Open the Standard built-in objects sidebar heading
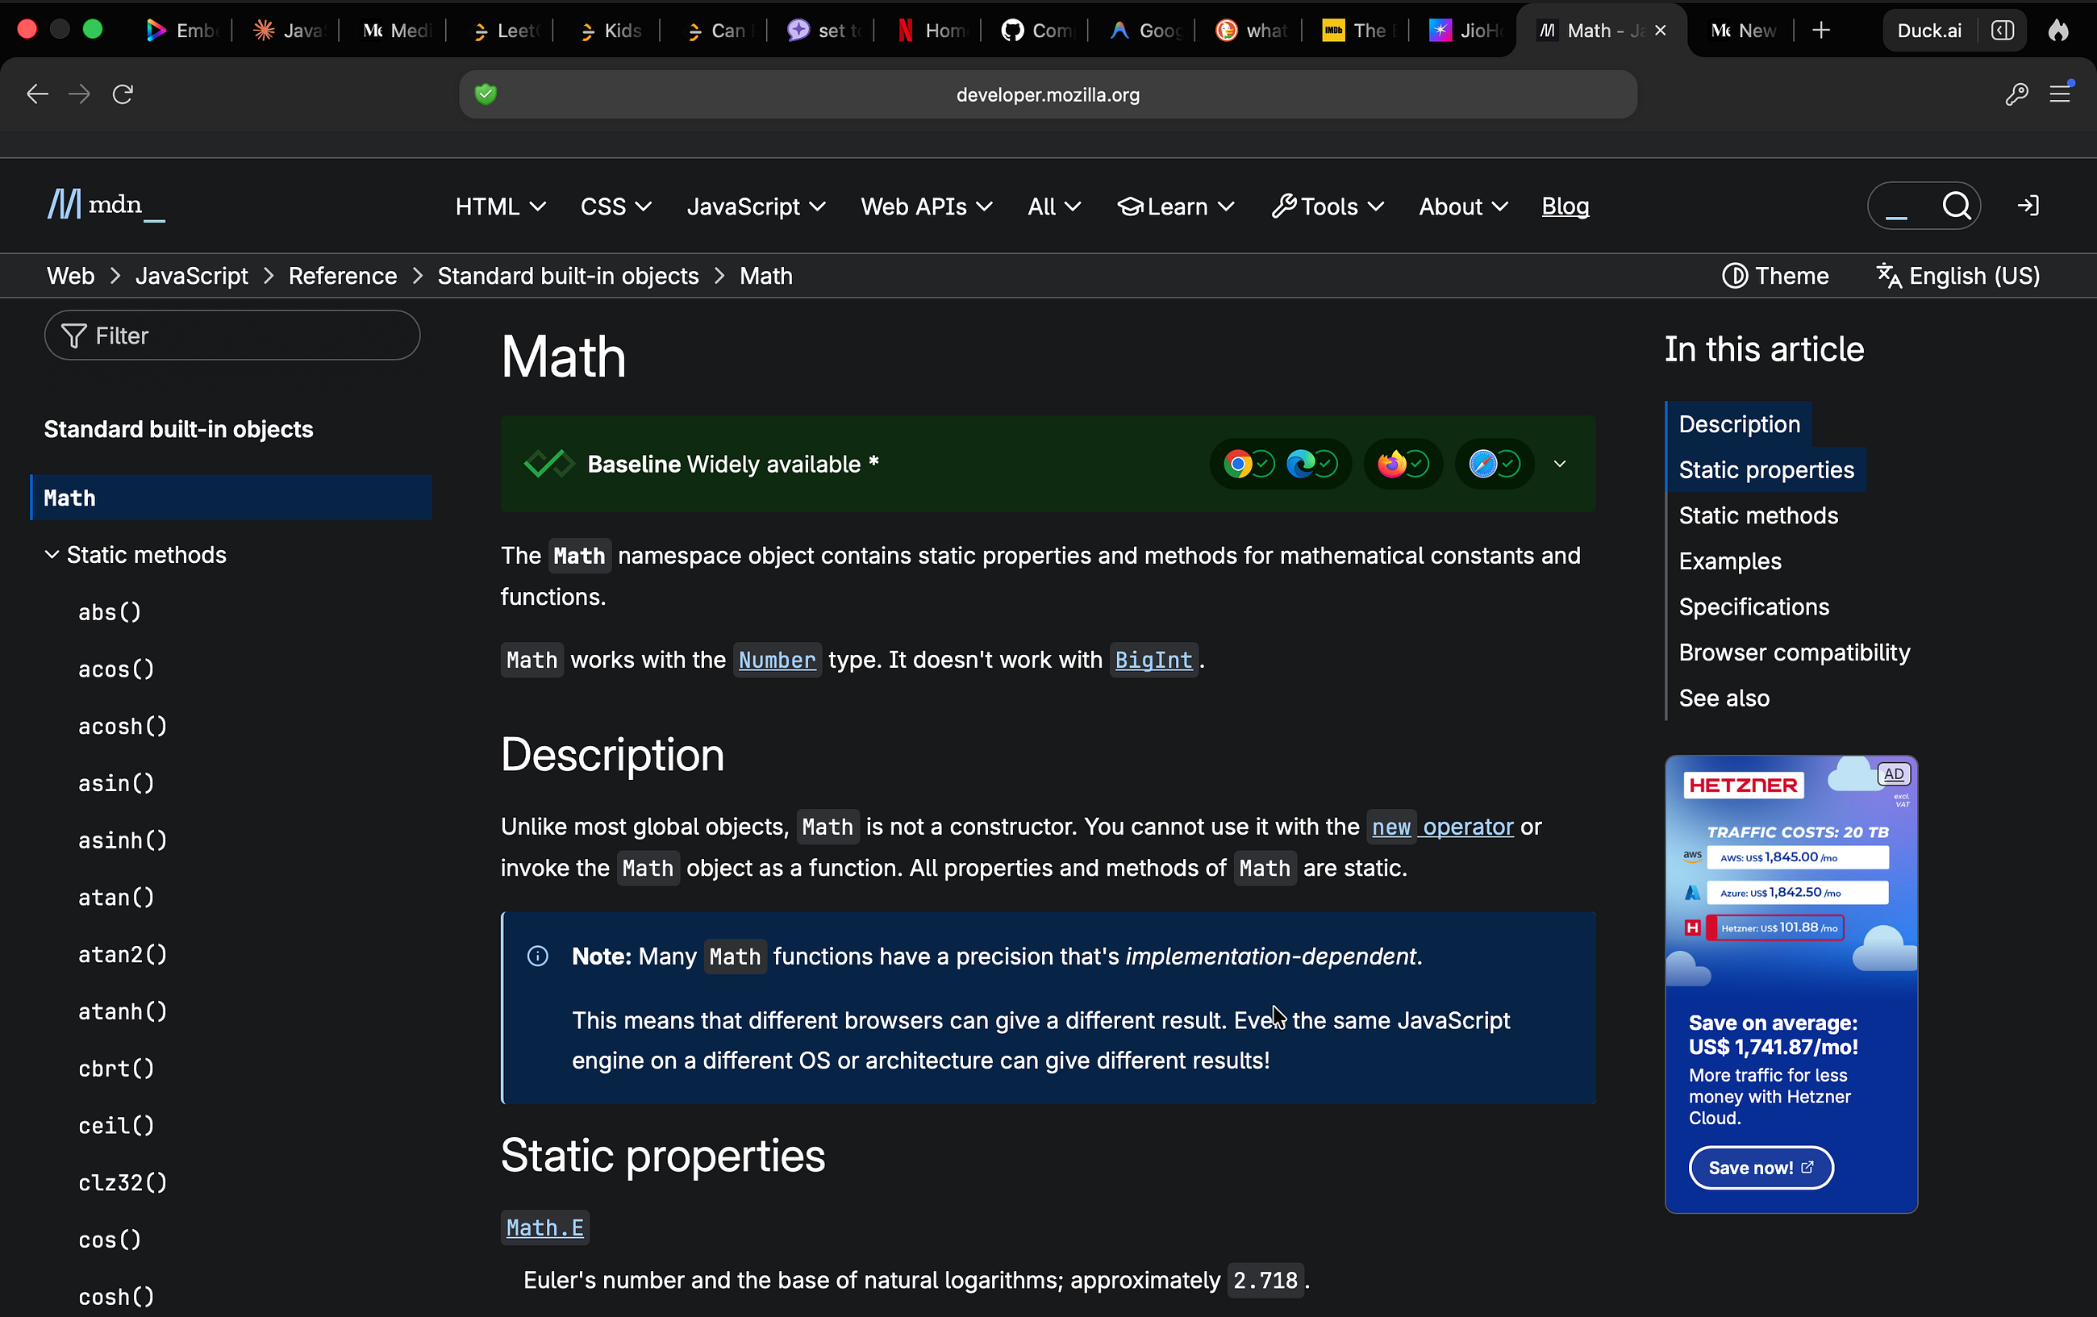 click(x=178, y=429)
